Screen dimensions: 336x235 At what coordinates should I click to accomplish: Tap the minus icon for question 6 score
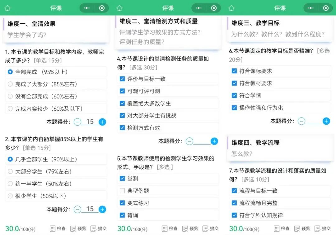pyautogui.click(x=301, y=121)
